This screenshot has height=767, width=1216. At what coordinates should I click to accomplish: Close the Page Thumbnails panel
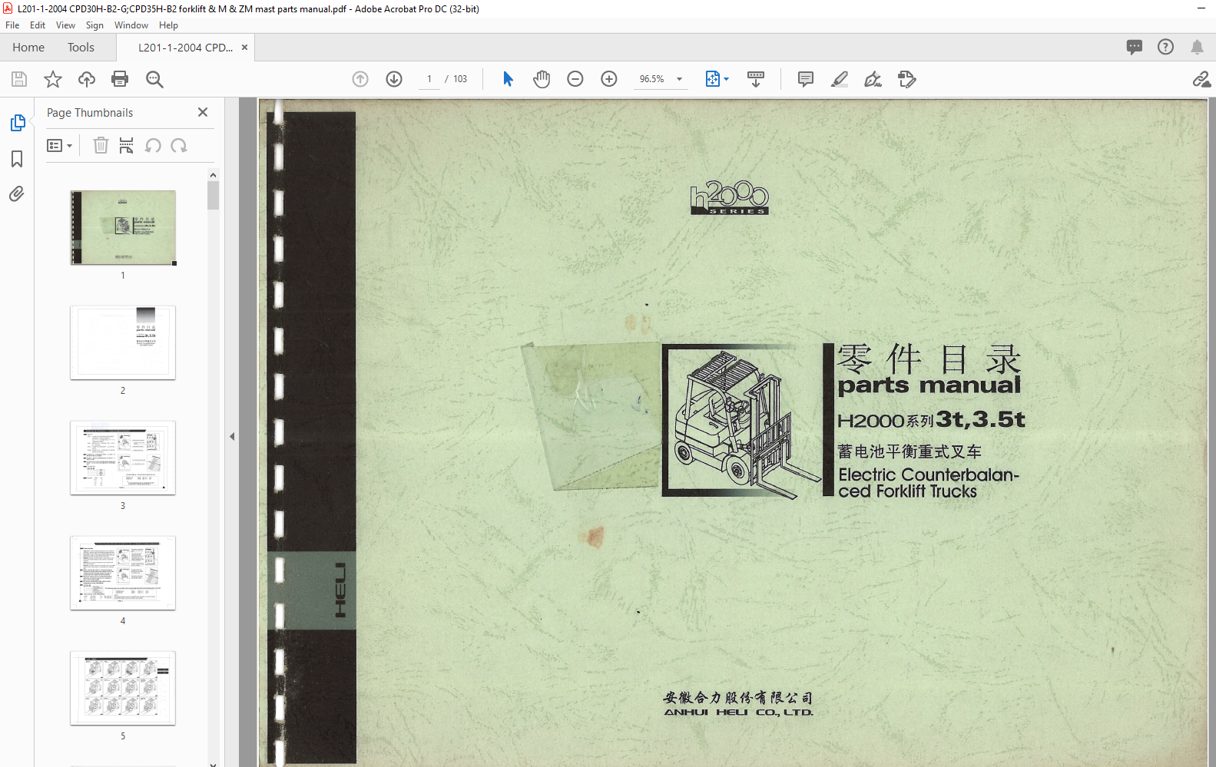pos(203,112)
